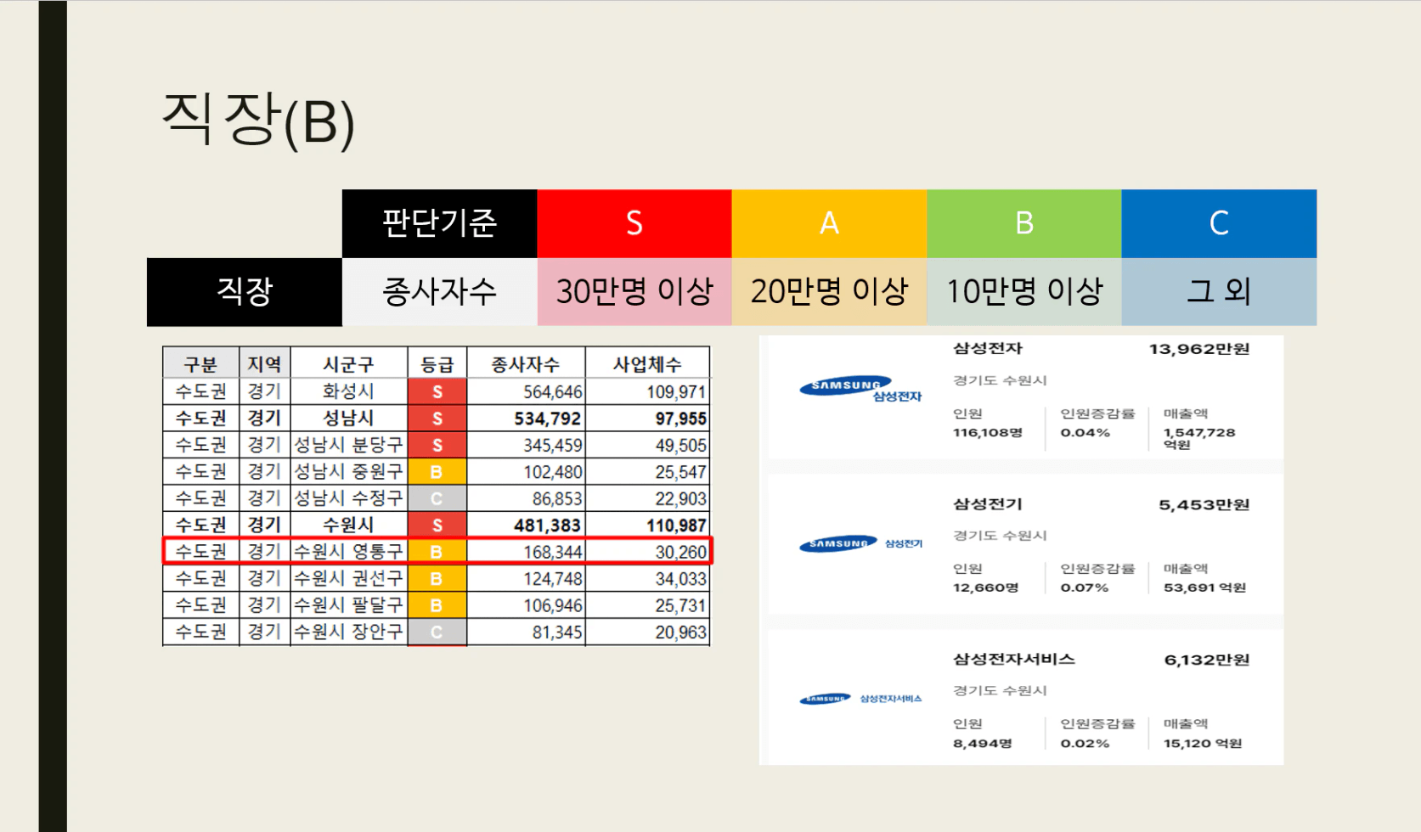Select the 10만명 이상 cell
The width and height of the screenshot is (1421, 832).
[1024, 291]
